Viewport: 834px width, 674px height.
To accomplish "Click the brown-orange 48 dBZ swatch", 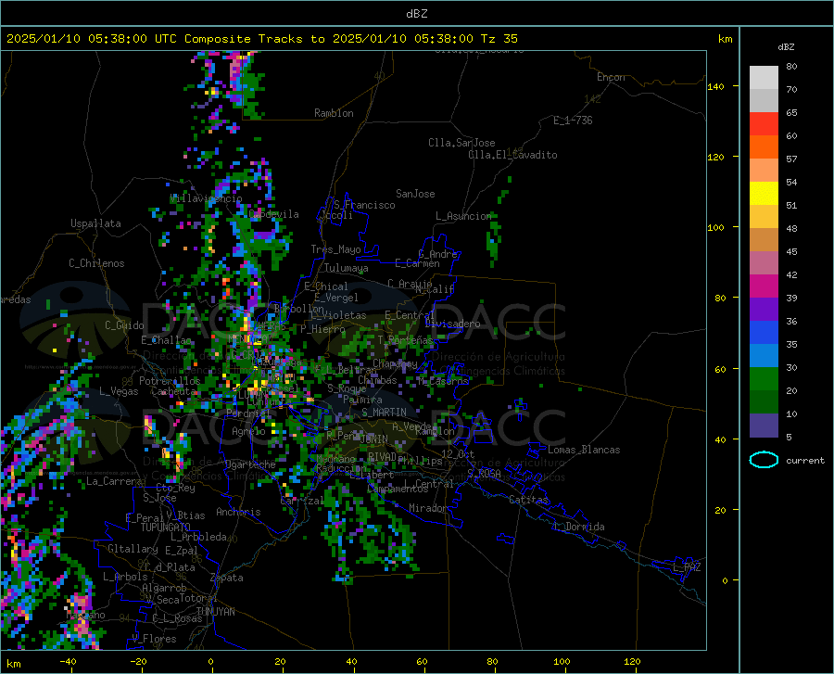I will [x=764, y=239].
